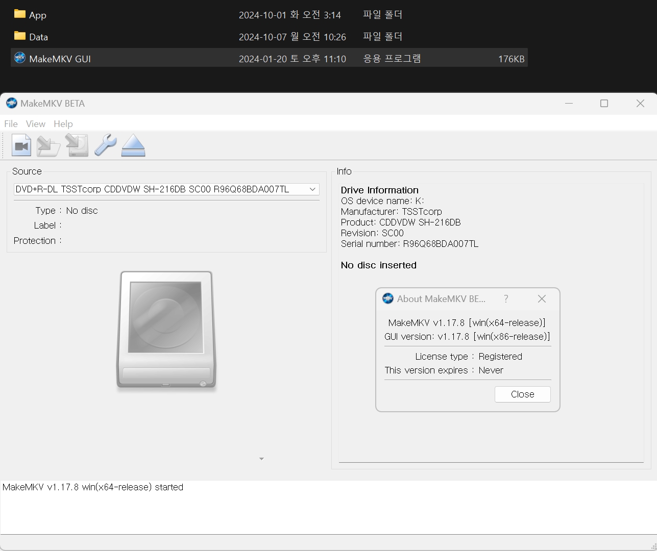Viewport: 657px width, 551px height.
Task: Click the MakeMKV logo in main title bar
Action: pos(11,104)
